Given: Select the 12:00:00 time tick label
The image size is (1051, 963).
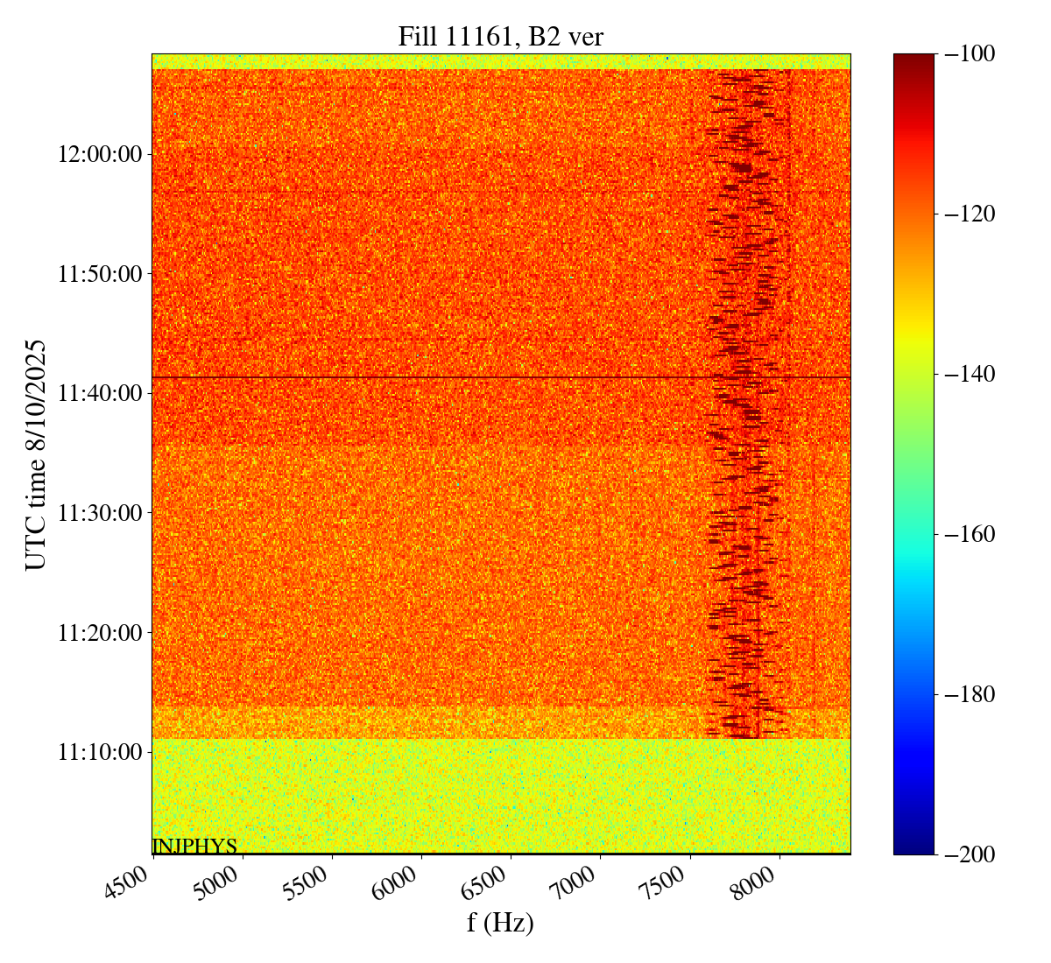Looking at the screenshot, I should pyautogui.click(x=99, y=155).
